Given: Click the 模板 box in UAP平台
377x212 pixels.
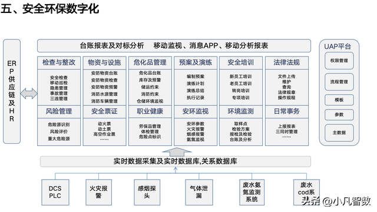Looking at the screenshot, I should point(339,100).
